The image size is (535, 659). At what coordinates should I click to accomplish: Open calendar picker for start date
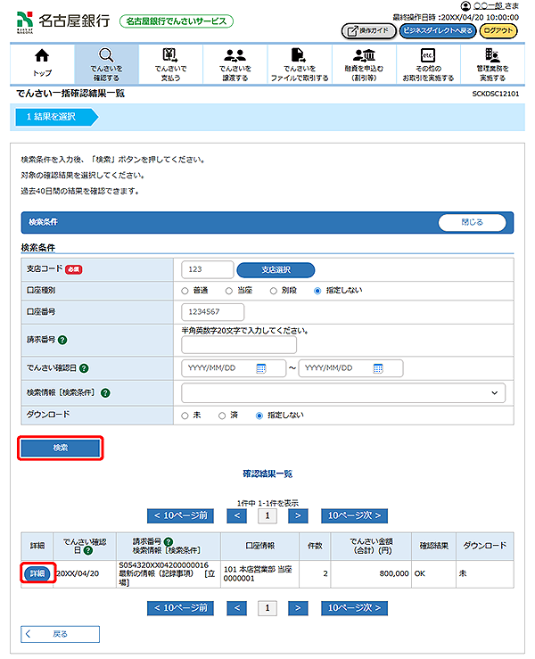click(261, 368)
